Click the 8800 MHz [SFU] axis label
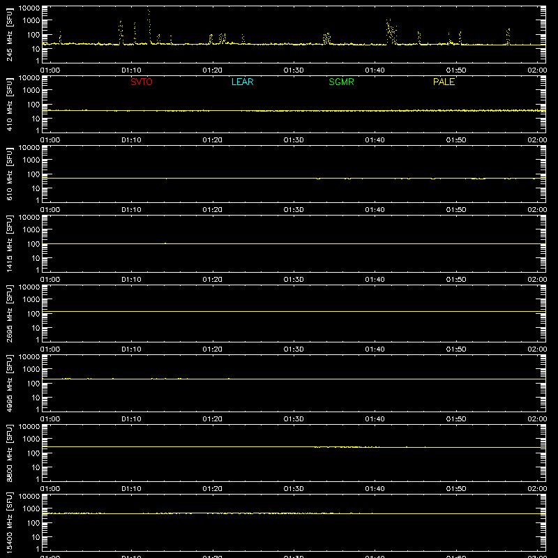 pyautogui.click(x=9, y=453)
